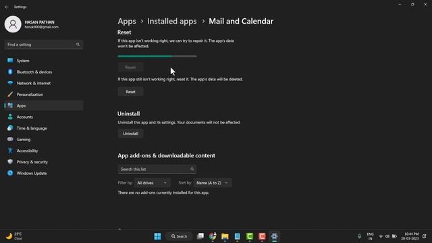Click the taskbar Search box
432x243 pixels.
(x=179, y=236)
